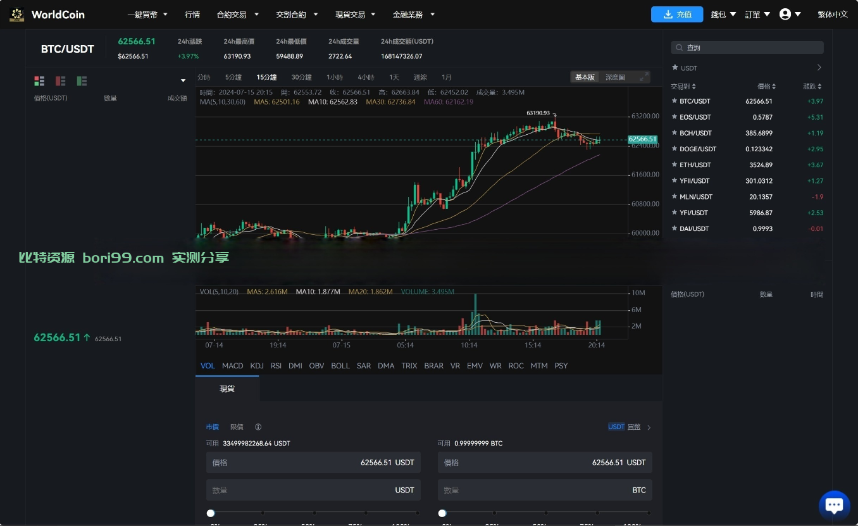Favorite the BCH/USDT pair star
The height and width of the screenshot is (526, 858).
pyautogui.click(x=675, y=133)
